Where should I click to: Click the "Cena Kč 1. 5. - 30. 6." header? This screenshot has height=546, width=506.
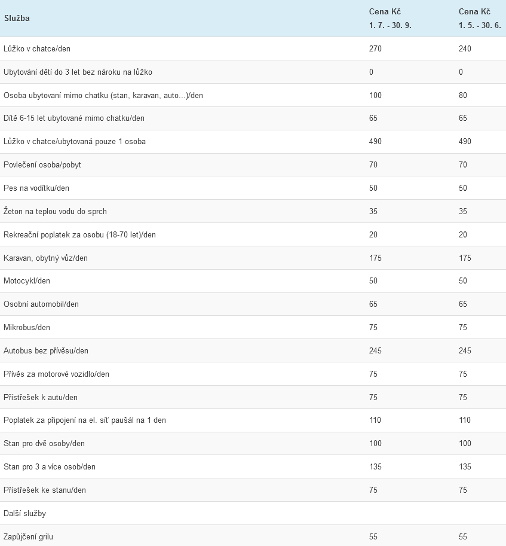point(480,19)
